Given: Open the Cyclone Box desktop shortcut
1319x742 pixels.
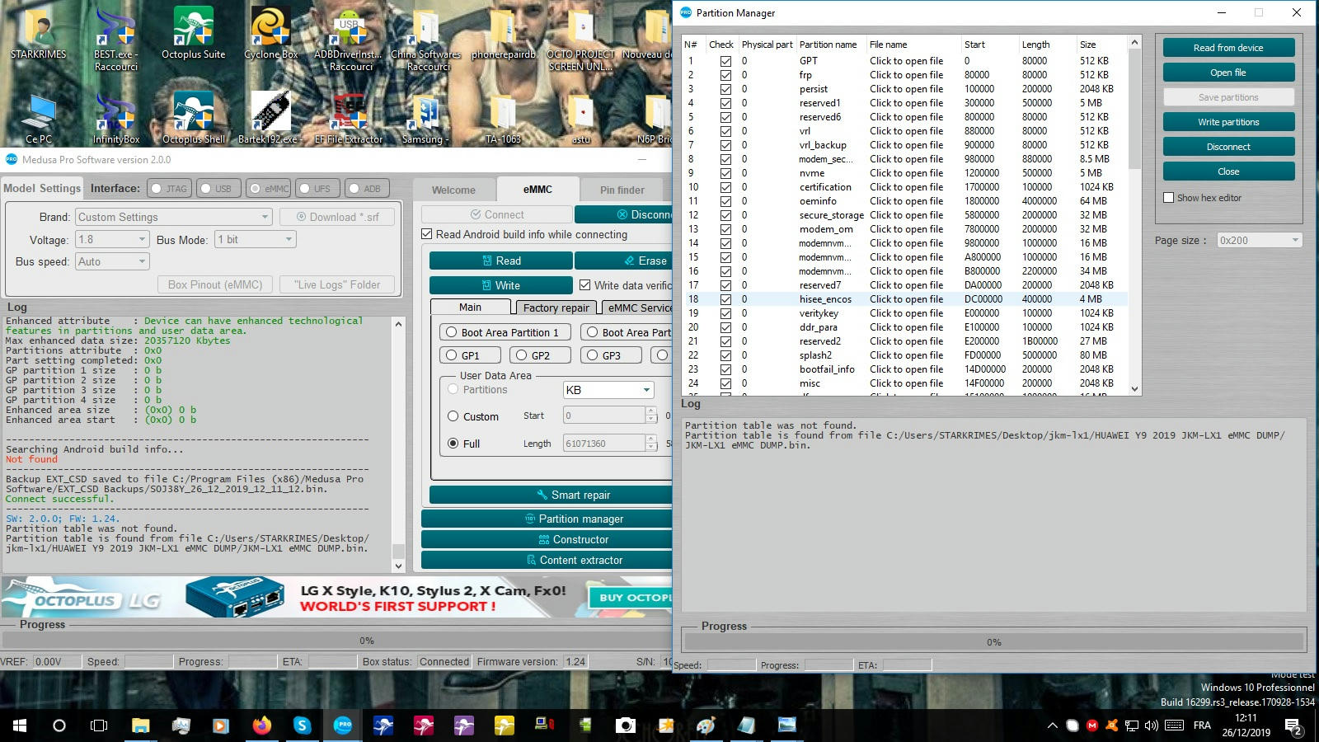Looking at the screenshot, I should 270,35.
